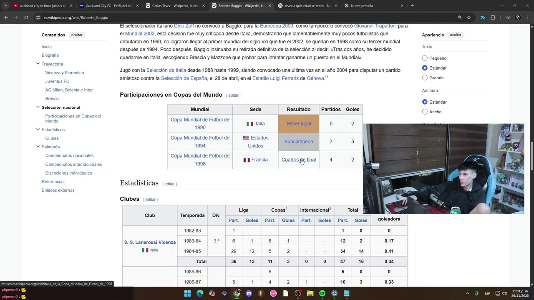The image size is (534, 300).
Task: Bookmark this page with star icon
Action: pyautogui.click(x=469, y=17)
